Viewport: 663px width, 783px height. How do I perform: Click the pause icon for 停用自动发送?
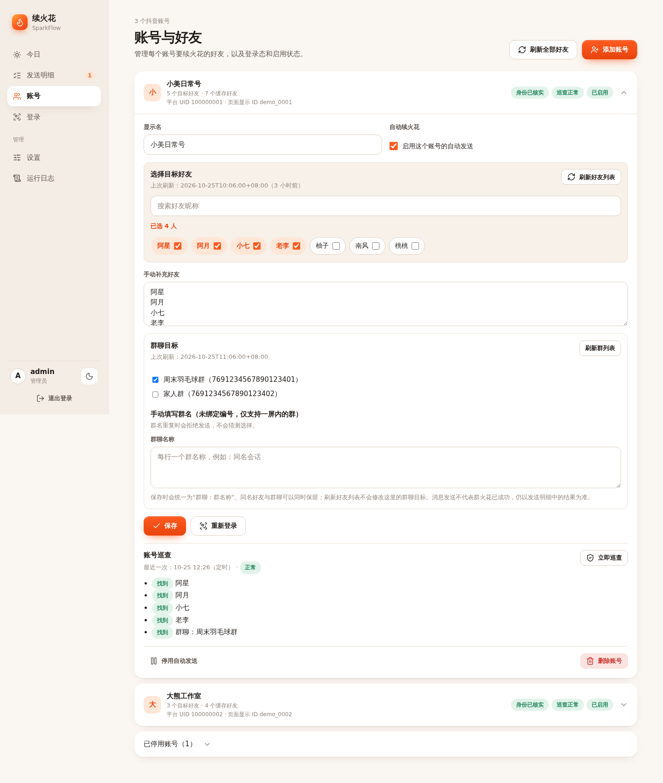pyautogui.click(x=154, y=661)
